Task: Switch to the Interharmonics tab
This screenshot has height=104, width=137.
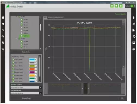Action: (59, 18)
